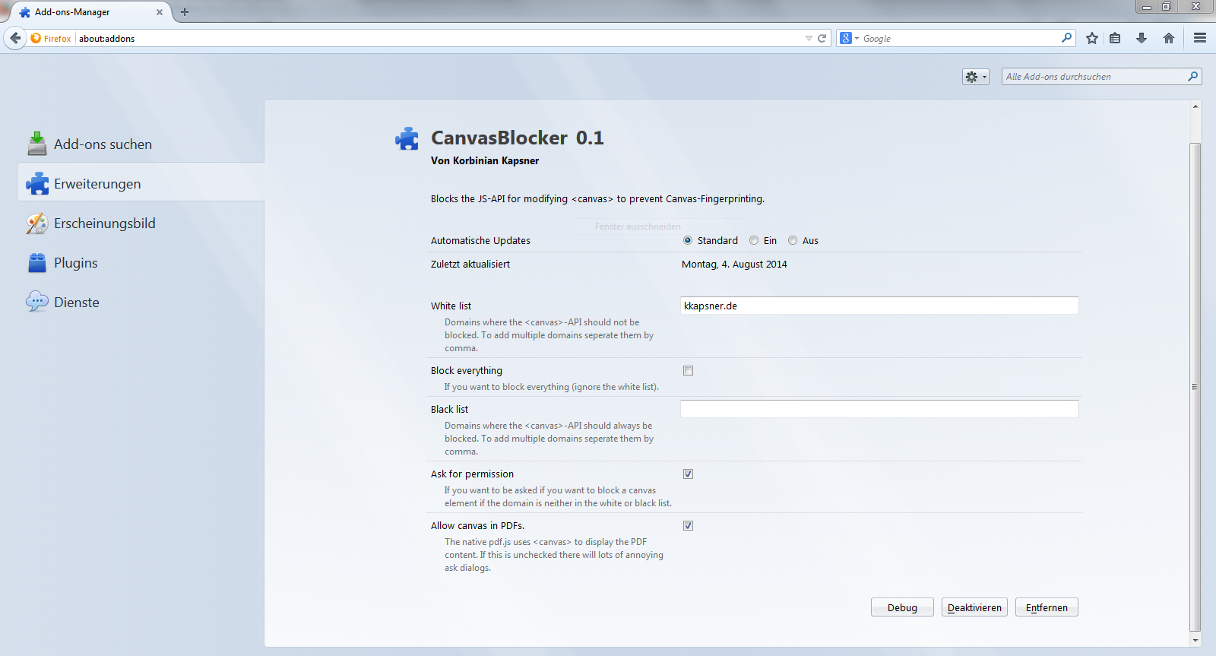The height and width of the screenshot is (656, 1216).
Task: Select Aus for automatic updates
Action: [793, 240]
